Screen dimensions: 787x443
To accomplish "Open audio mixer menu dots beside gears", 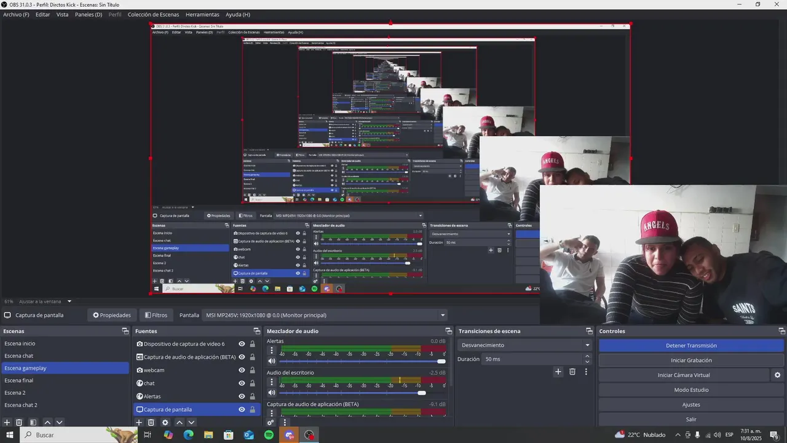I will coord(284,423).
